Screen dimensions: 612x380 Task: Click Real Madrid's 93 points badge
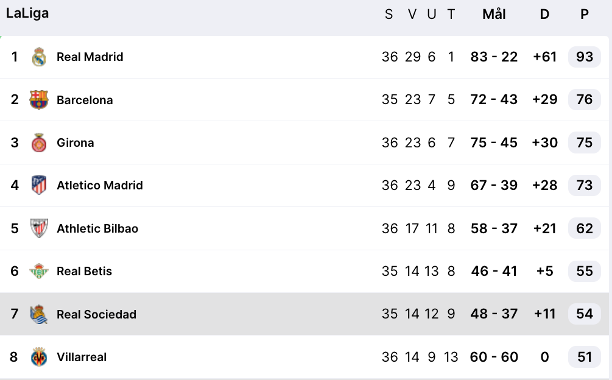pos(583,57)
